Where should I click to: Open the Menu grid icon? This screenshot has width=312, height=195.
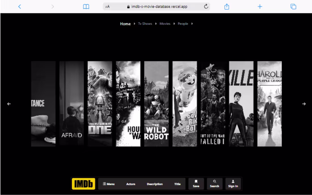click(104, 184)
